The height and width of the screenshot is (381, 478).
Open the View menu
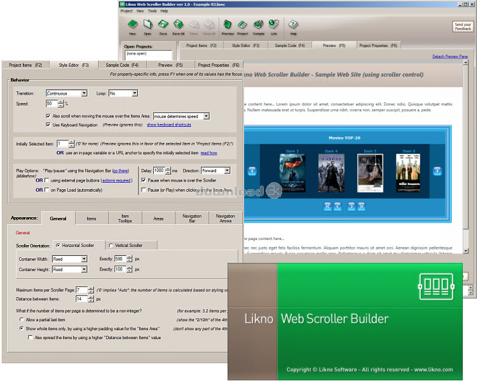click(140, 11)
